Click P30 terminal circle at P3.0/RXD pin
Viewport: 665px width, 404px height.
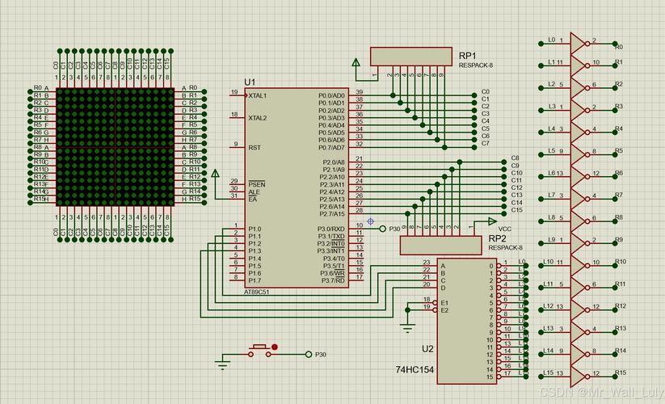tap(382, 229)
